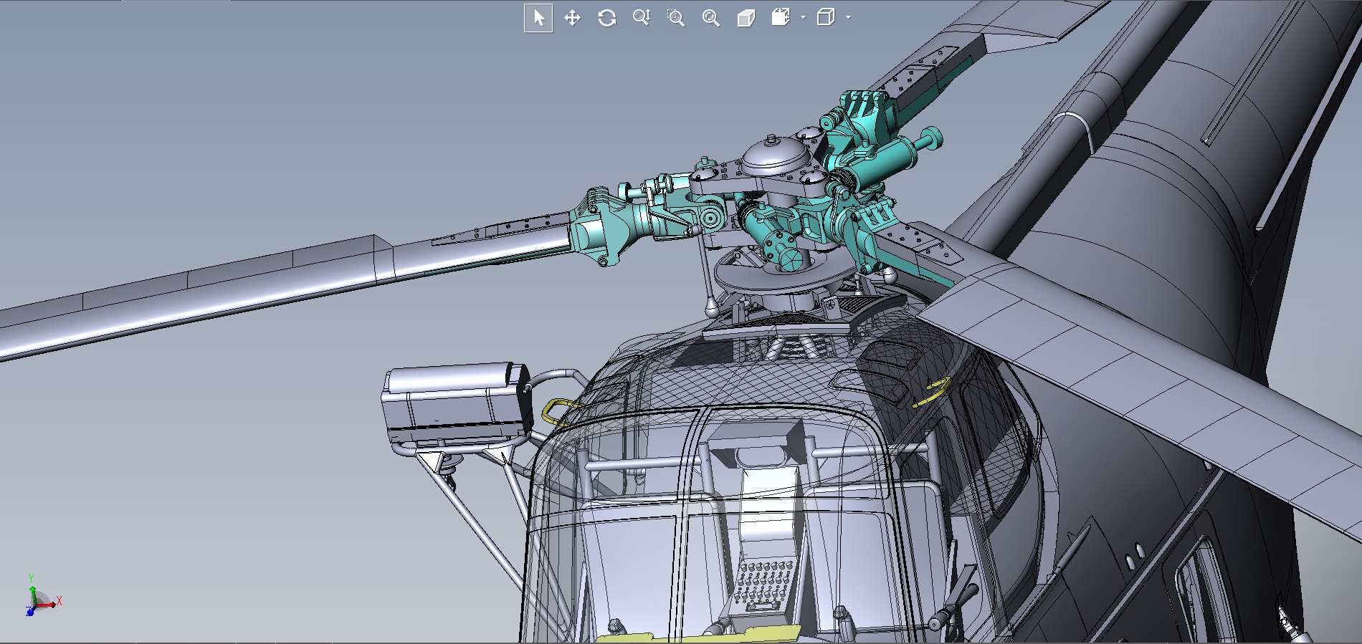Expand the display style dropdown arrow
This screenshot has height=644, width=1362.
coord(848,17)
